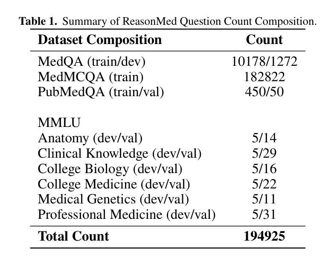
Task: Click the 5/14 count for Anatomy
Action: [264, 138]
